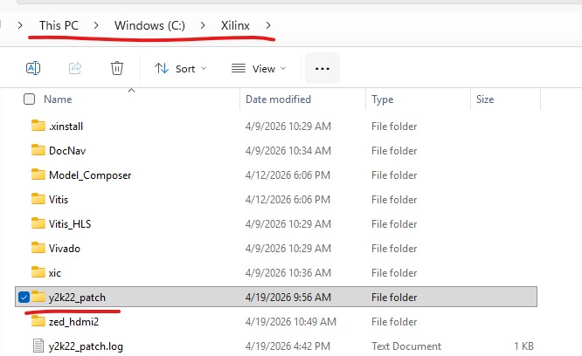The height and width of the screenshot is (356, 582).
Task: Click the DocNav folder icon
Action: pyautogui.click(x=38, y=150)
